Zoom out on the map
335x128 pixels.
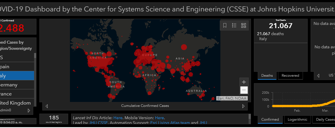[244, 90]
